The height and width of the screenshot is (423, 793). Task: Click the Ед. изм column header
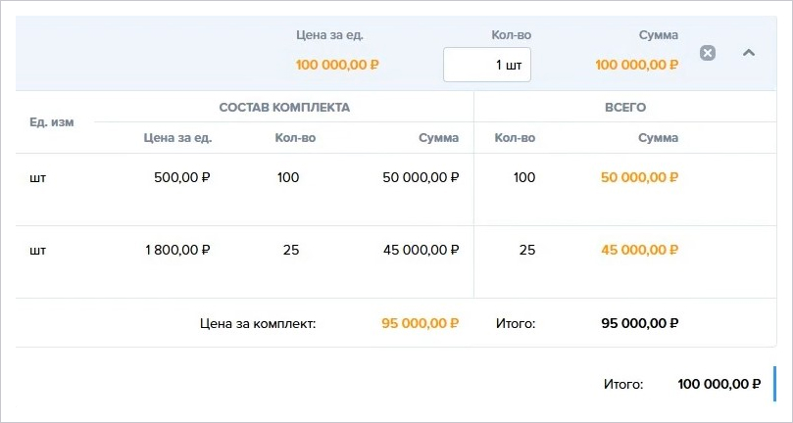pos(52,122)
